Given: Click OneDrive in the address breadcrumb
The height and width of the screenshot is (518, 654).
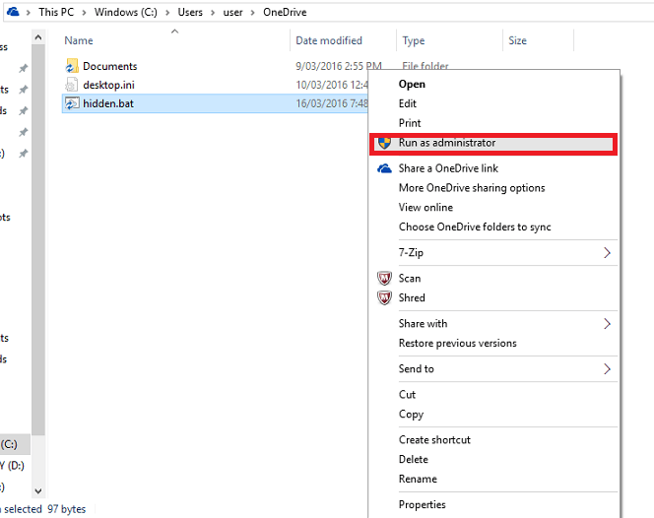Looking at the screenshot, I should point(285,12).
